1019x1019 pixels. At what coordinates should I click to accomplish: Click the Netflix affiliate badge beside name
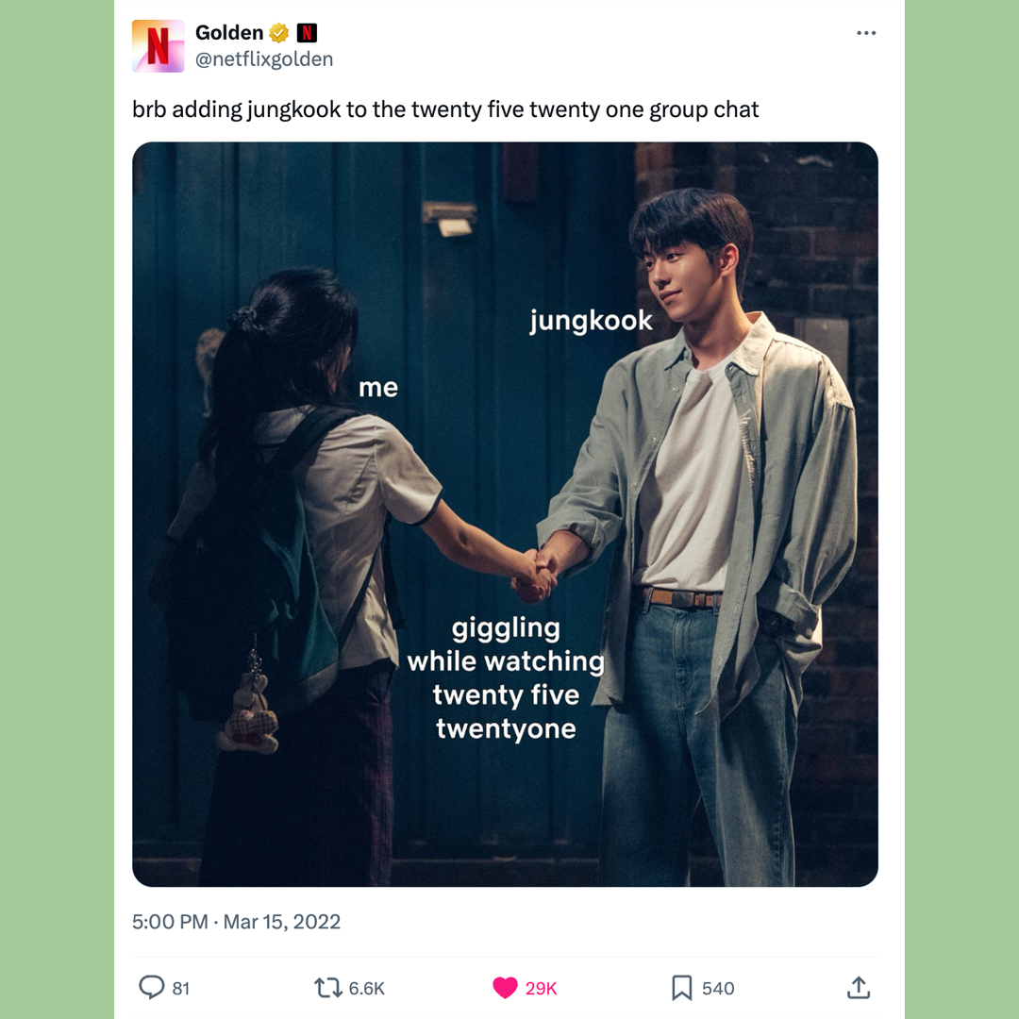307,32
